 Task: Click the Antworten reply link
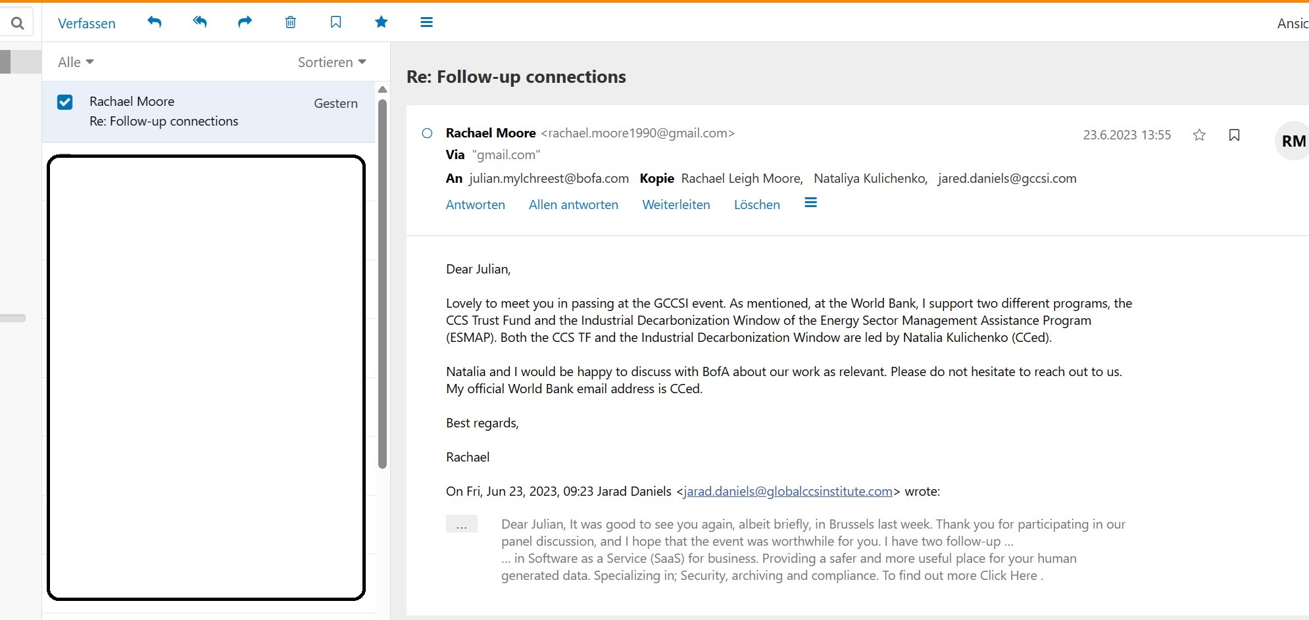[476, 204]
